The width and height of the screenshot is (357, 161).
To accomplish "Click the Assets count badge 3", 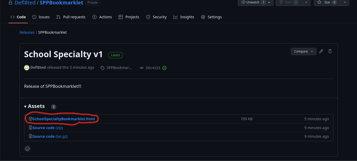I will 53,107.
